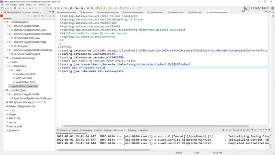Open the Javadoc view tab
This screenshot has height=155, width=275.
pos(73,130)
